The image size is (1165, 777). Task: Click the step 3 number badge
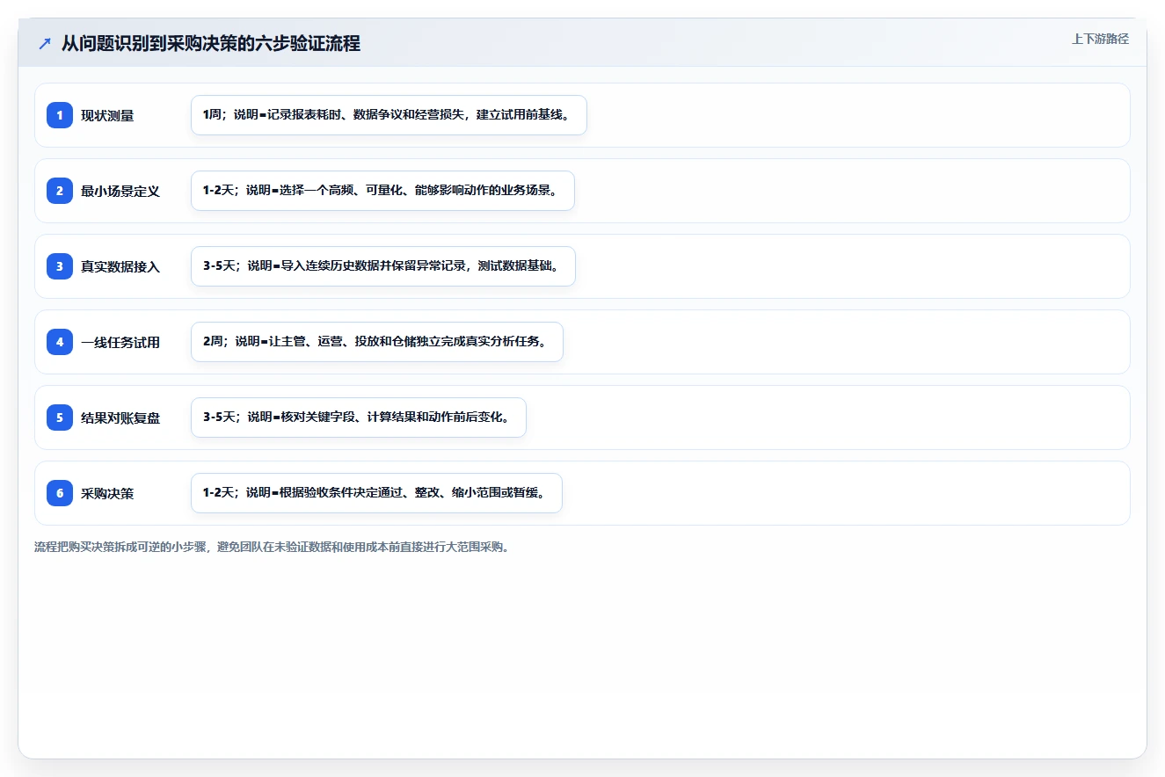click(x=60, y=266)
